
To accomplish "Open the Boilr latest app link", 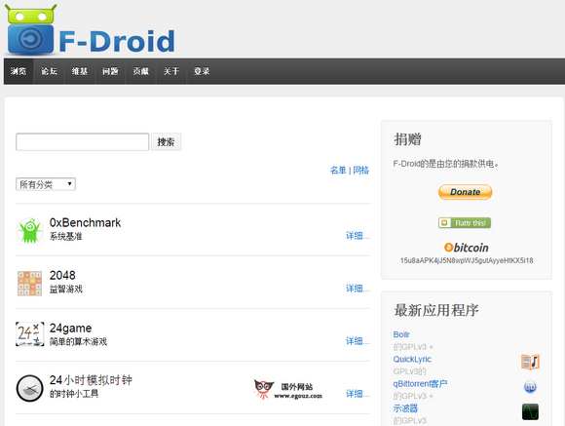I will 401,334.
